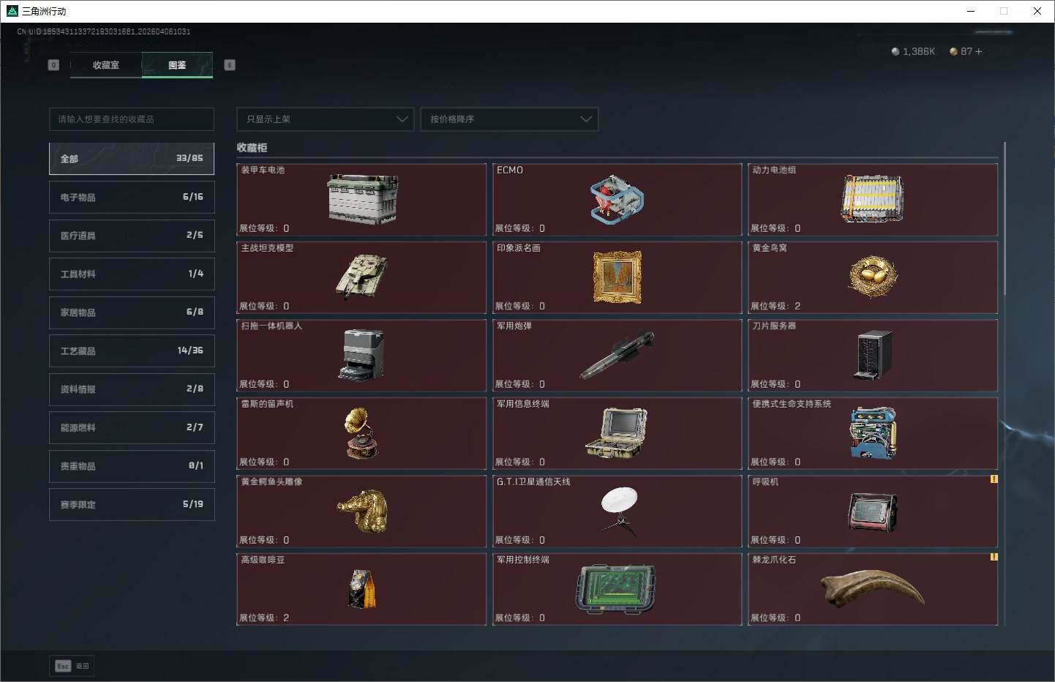
Task: Select the 军用信息终端 terminal case icon
Action: point(617,433)
